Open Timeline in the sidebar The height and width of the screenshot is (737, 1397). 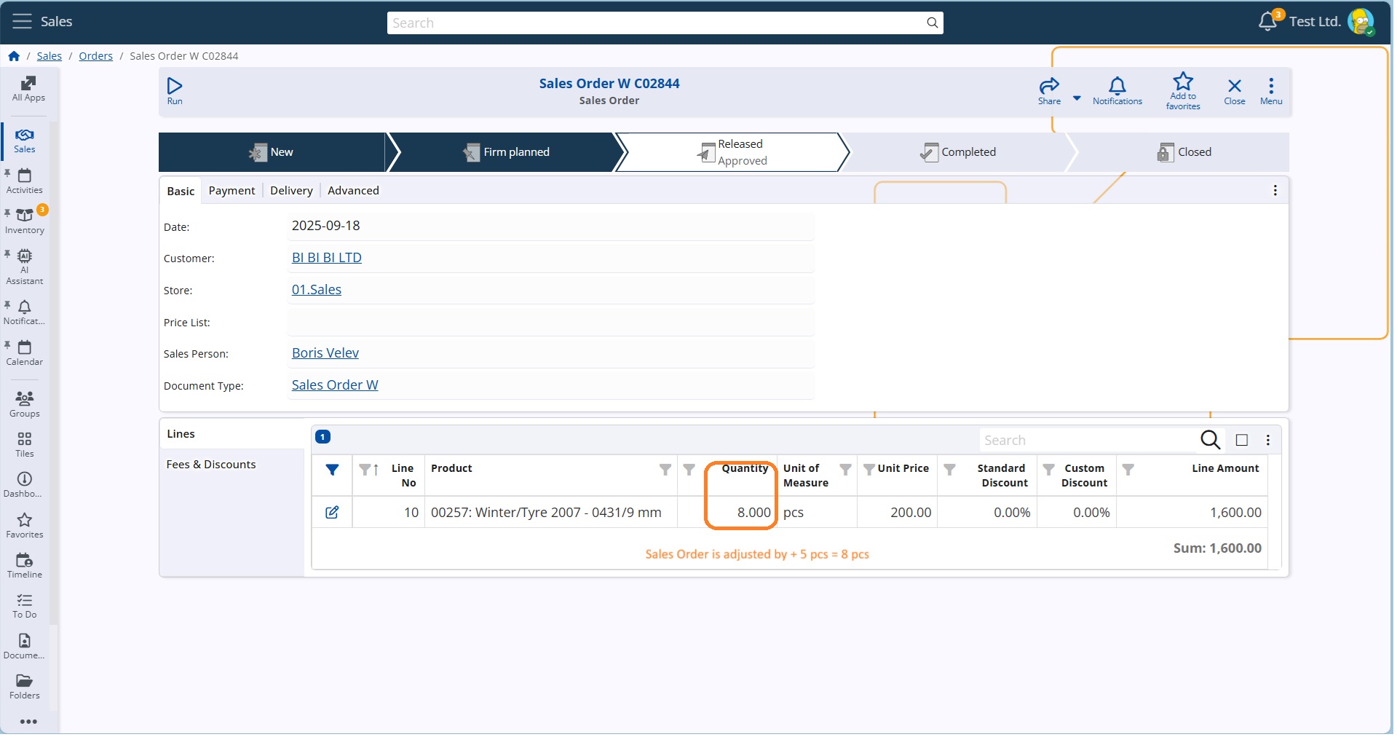click(x=25, y=566)
